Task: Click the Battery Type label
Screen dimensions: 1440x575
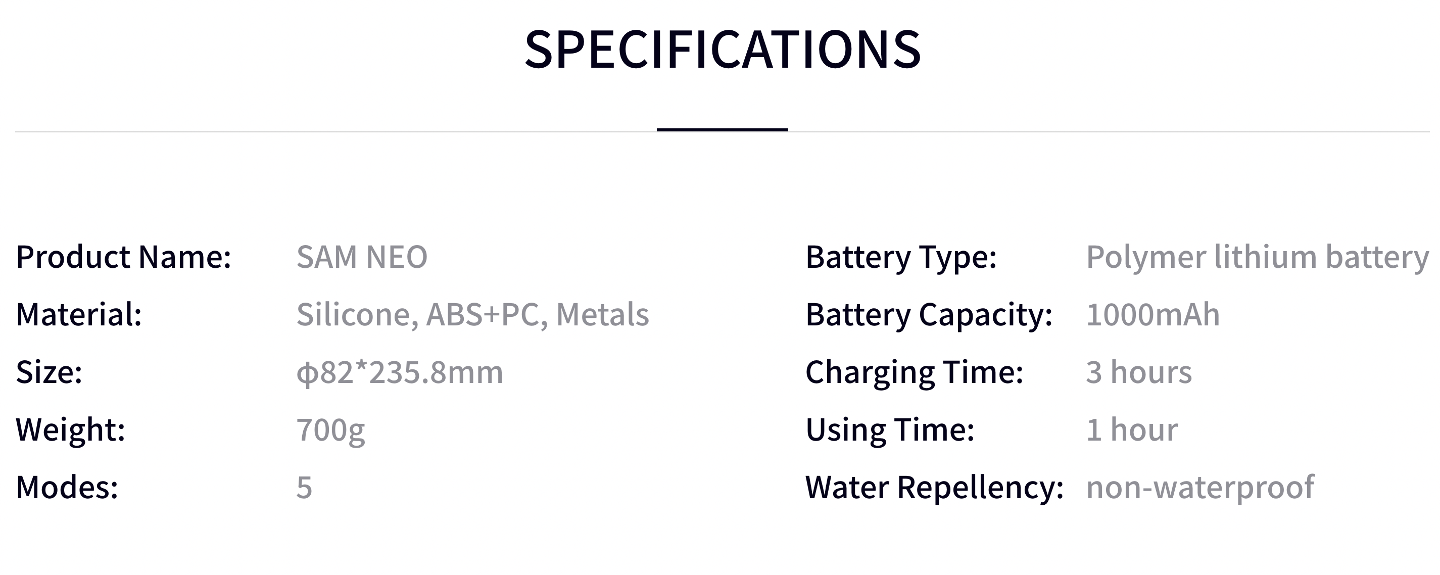Action: (x=900, y=257)
